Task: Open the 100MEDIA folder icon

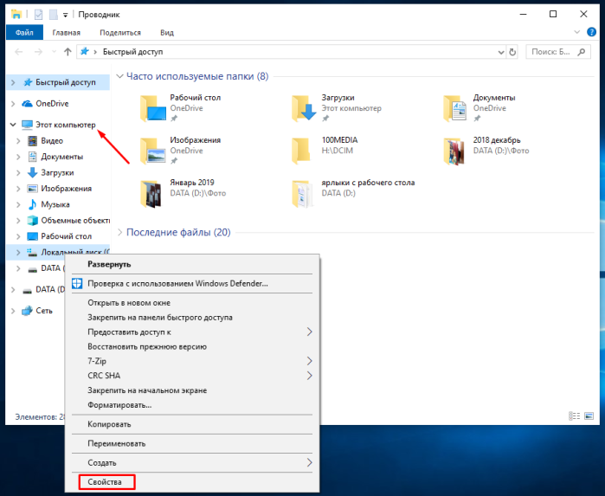Action: pos(301,150)
